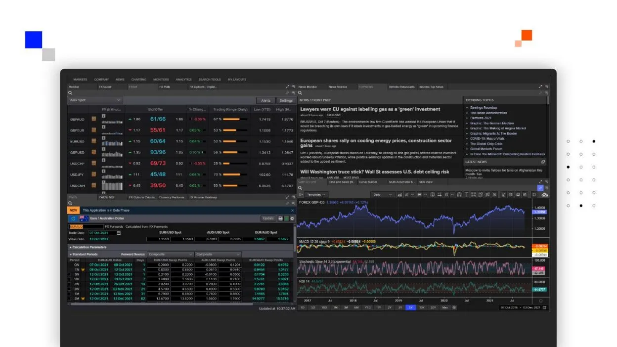Open the Daily interval dropdown
This screenshot has height=347, width=617.
383,195
